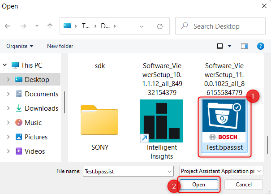
Task: Toggle the preview pane icon
Action: [244, 46]
